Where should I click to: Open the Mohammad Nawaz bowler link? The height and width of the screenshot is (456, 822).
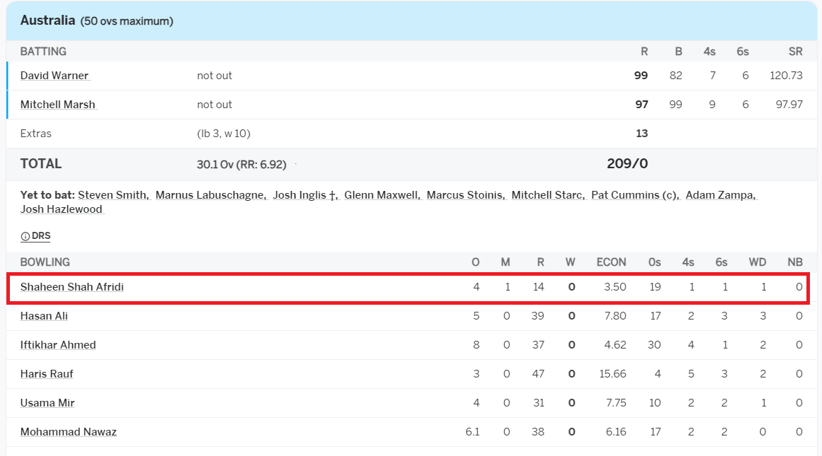click(x=69, y=431)
